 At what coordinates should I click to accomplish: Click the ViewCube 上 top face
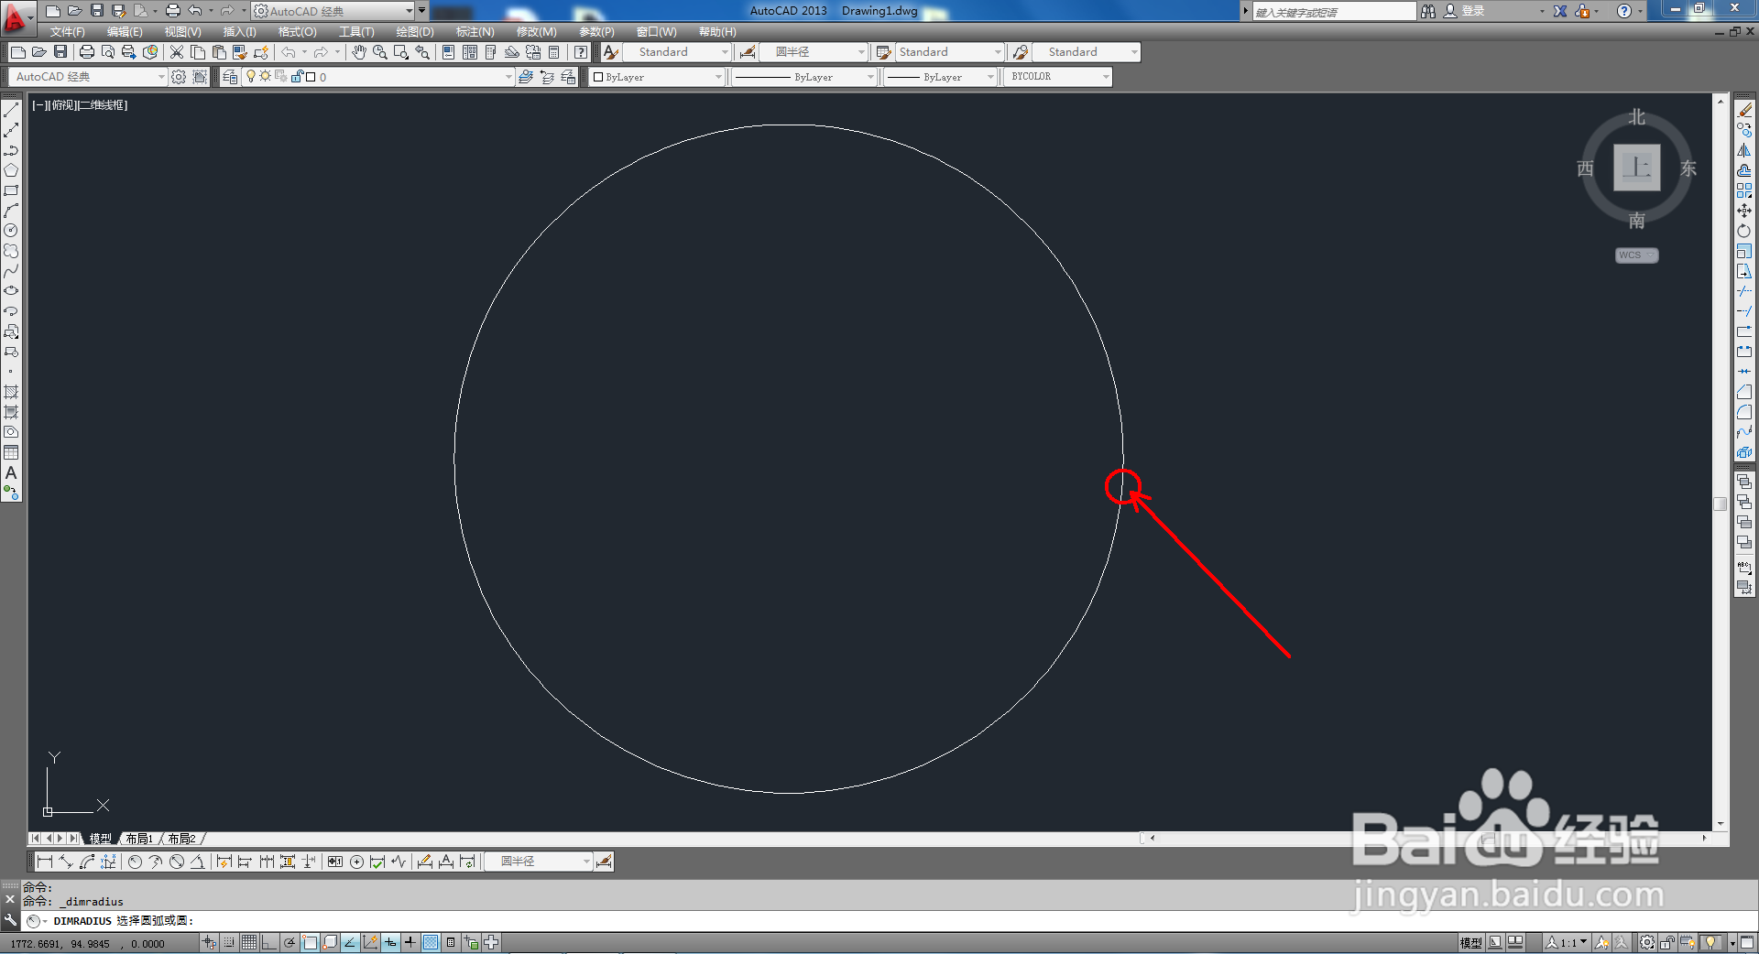[x=1636, y=168]
